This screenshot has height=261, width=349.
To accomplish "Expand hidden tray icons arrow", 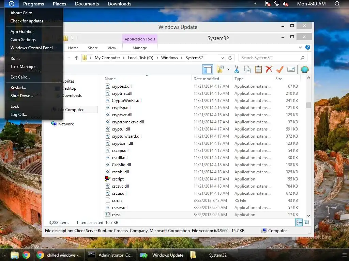I will (255, 3).
